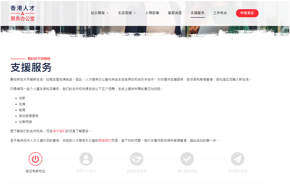Open the 玩乐情报 menu

point(98,13)
